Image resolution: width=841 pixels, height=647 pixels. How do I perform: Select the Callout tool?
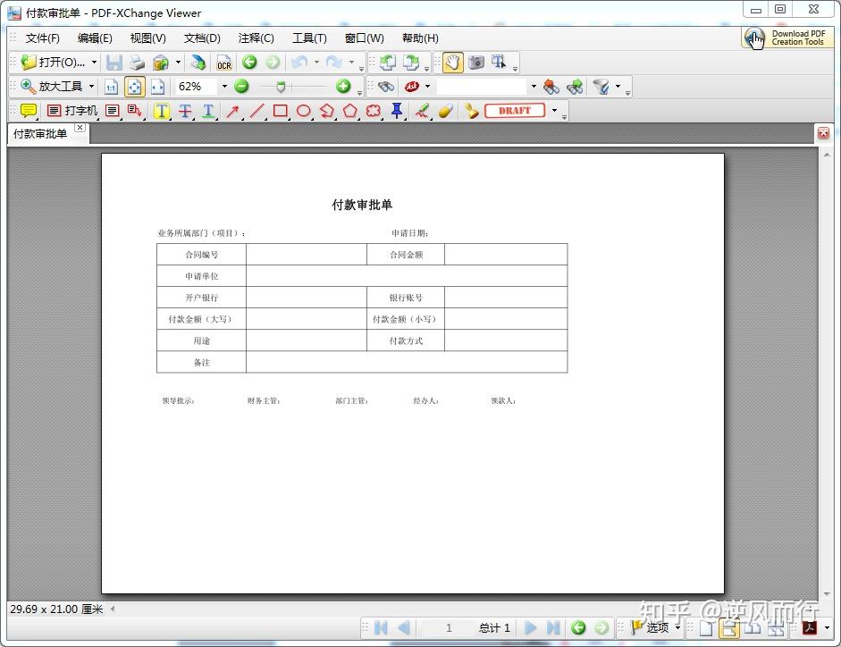[x=135, y=111]
